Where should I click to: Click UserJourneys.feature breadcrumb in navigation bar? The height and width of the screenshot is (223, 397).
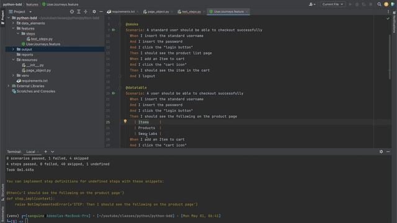click(60, 4)
